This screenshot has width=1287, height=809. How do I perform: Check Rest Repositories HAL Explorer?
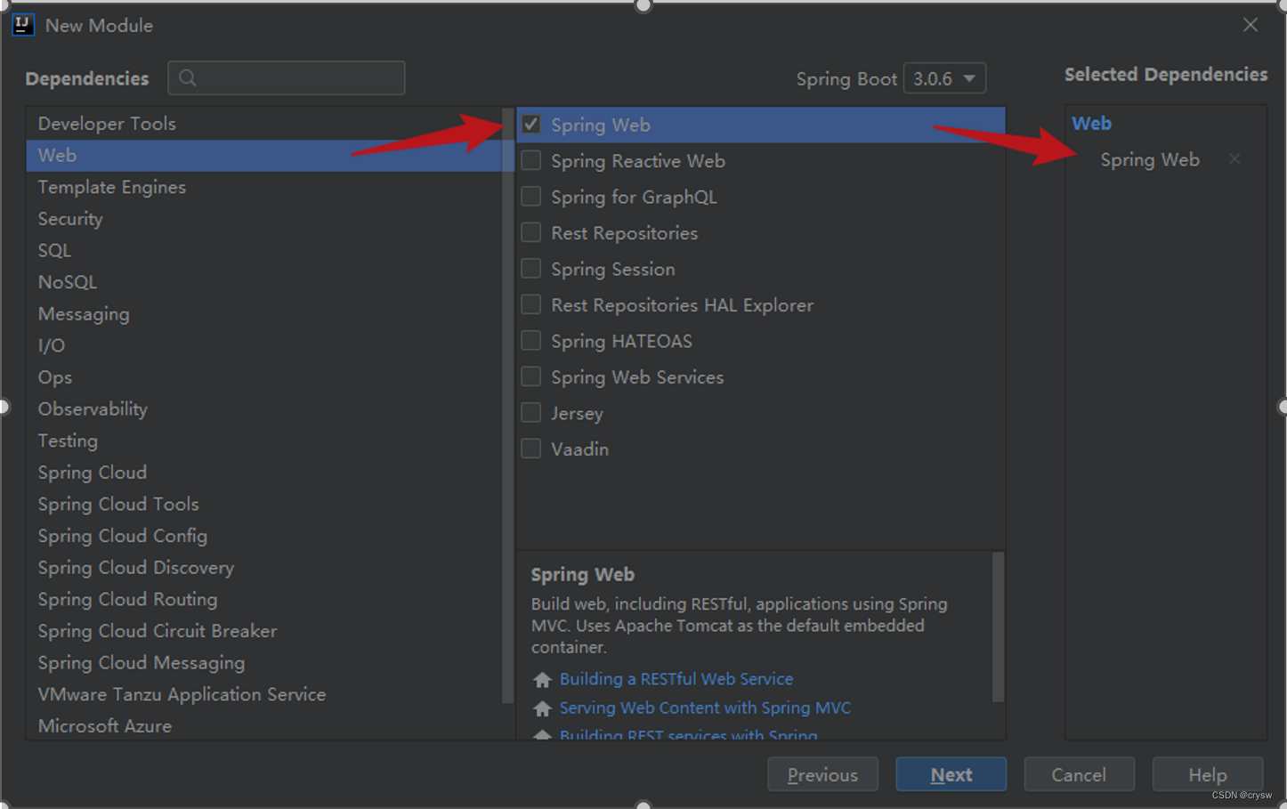[x=531, y=304]
